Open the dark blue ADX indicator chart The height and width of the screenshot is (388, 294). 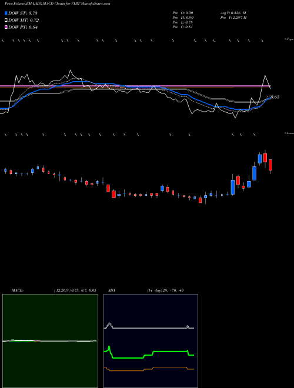tap(151, 340)
